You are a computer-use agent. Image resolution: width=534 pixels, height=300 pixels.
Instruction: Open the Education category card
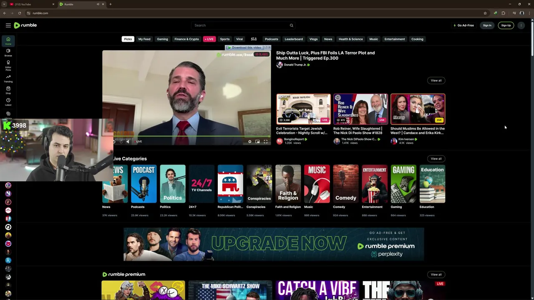[432, 184]
